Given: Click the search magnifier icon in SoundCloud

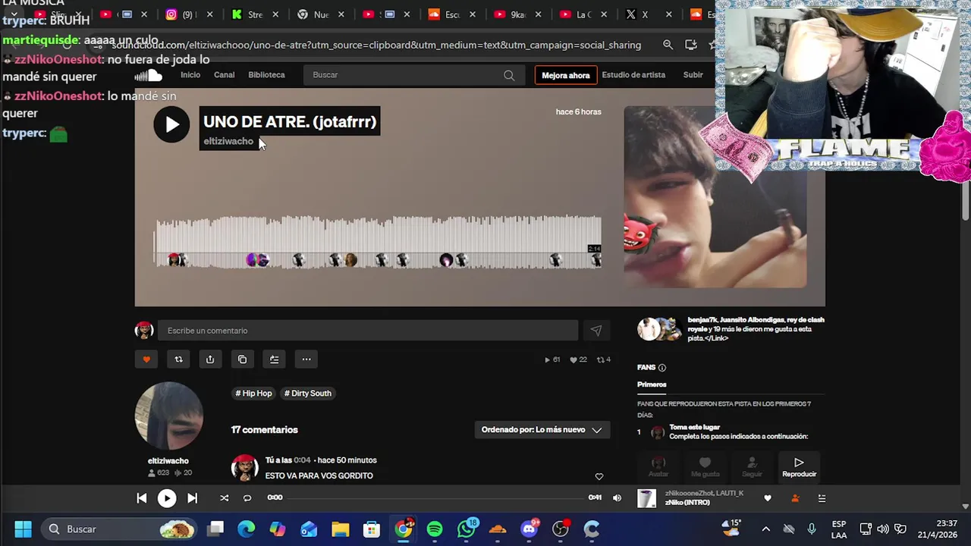Looking at the screenshot, I should click(x=509, y=75).
